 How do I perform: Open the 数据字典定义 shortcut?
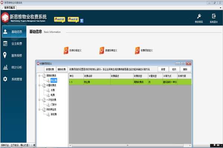[109, 50]
